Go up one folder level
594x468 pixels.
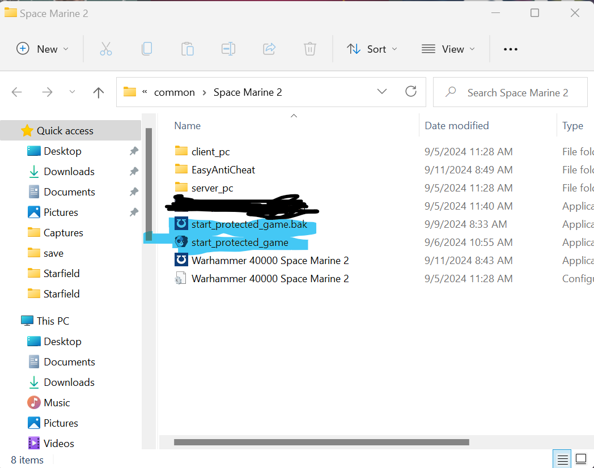[x=99, y=92]
